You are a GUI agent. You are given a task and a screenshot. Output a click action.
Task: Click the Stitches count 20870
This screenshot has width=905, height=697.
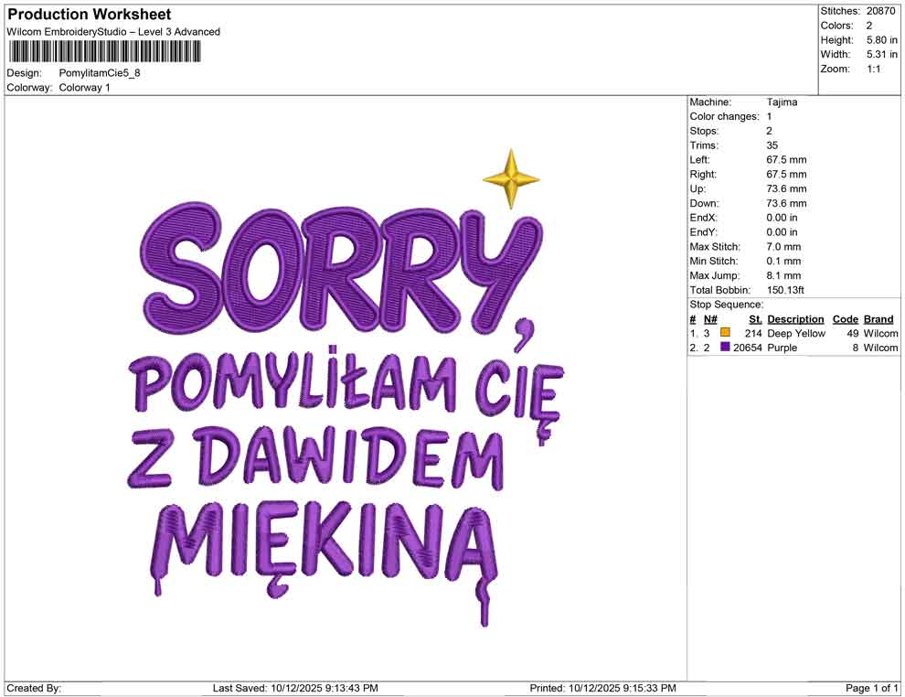pyautogui.click(x=880, y=11)
